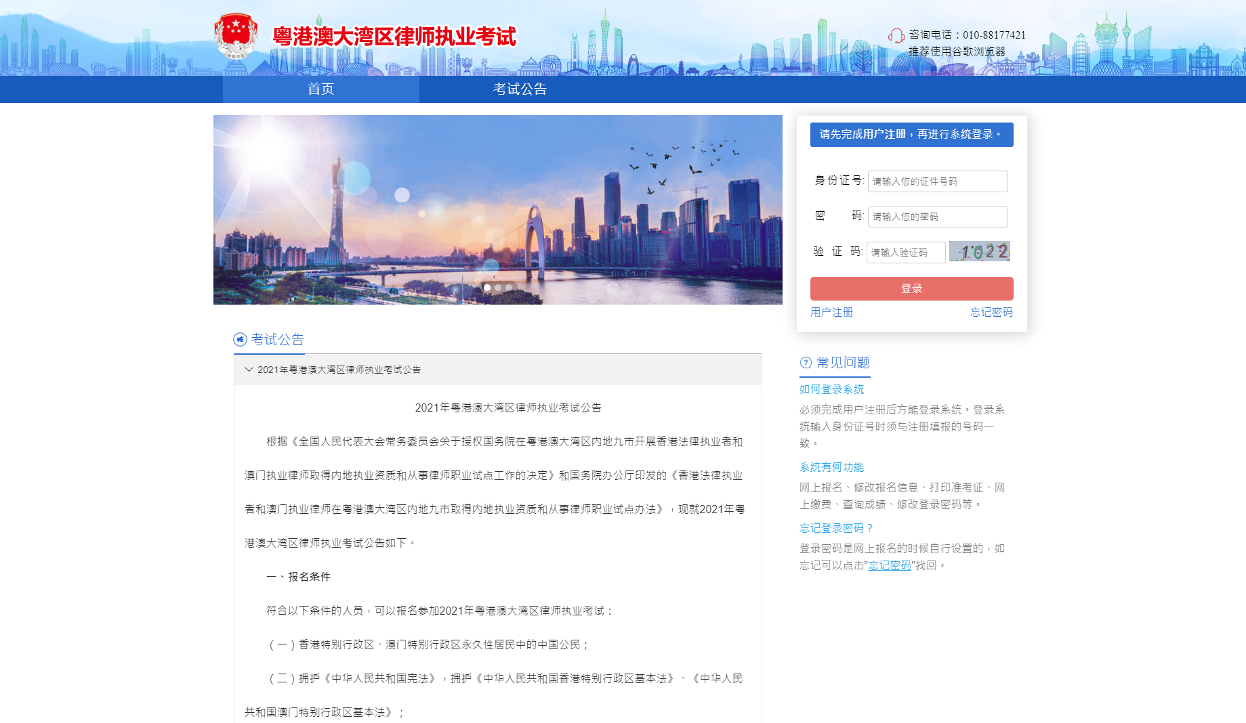Open the 首页 navigation tab
The image size is (1246, 723).
(320, 89)
